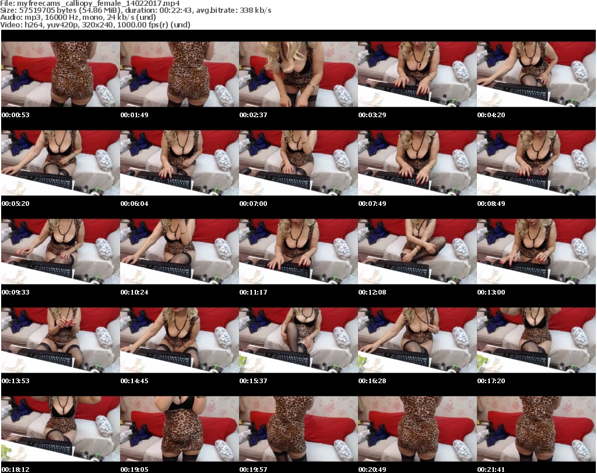Select the thumbnail timestamped 00:06:04

180,163
